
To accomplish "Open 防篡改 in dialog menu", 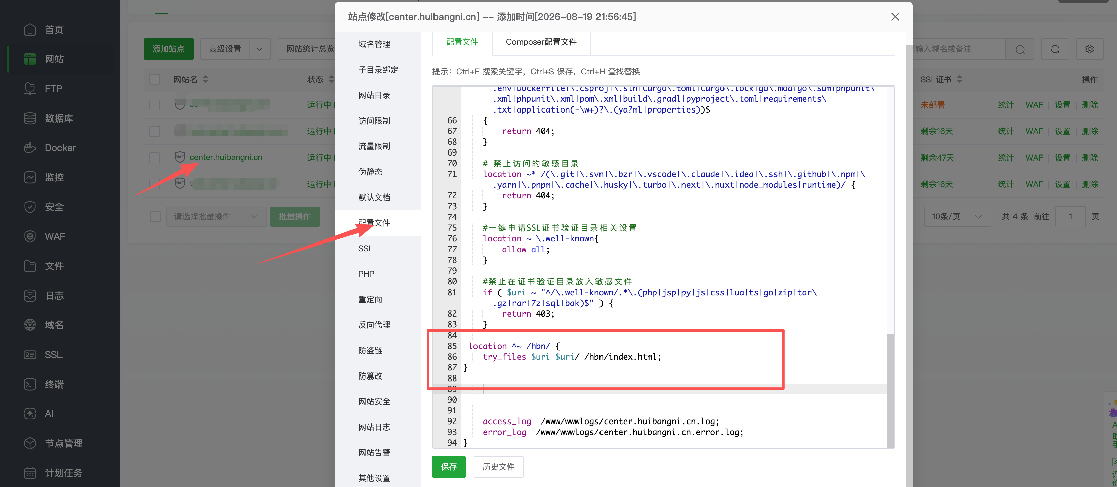I will click(x=370, y=376).
